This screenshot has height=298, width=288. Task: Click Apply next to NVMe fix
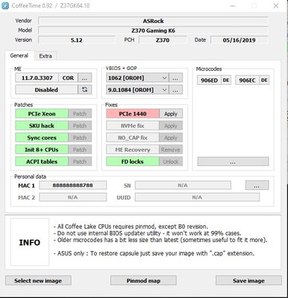coord(171,126)
